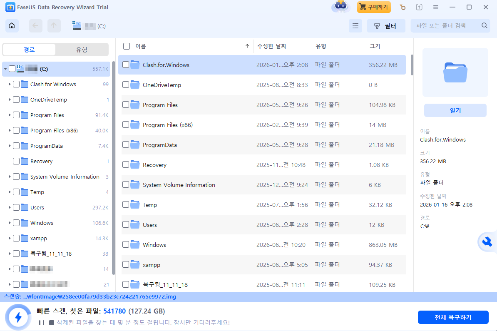Click Recovery folder icon in file list

pyautogui.click(x=135, y=164)
